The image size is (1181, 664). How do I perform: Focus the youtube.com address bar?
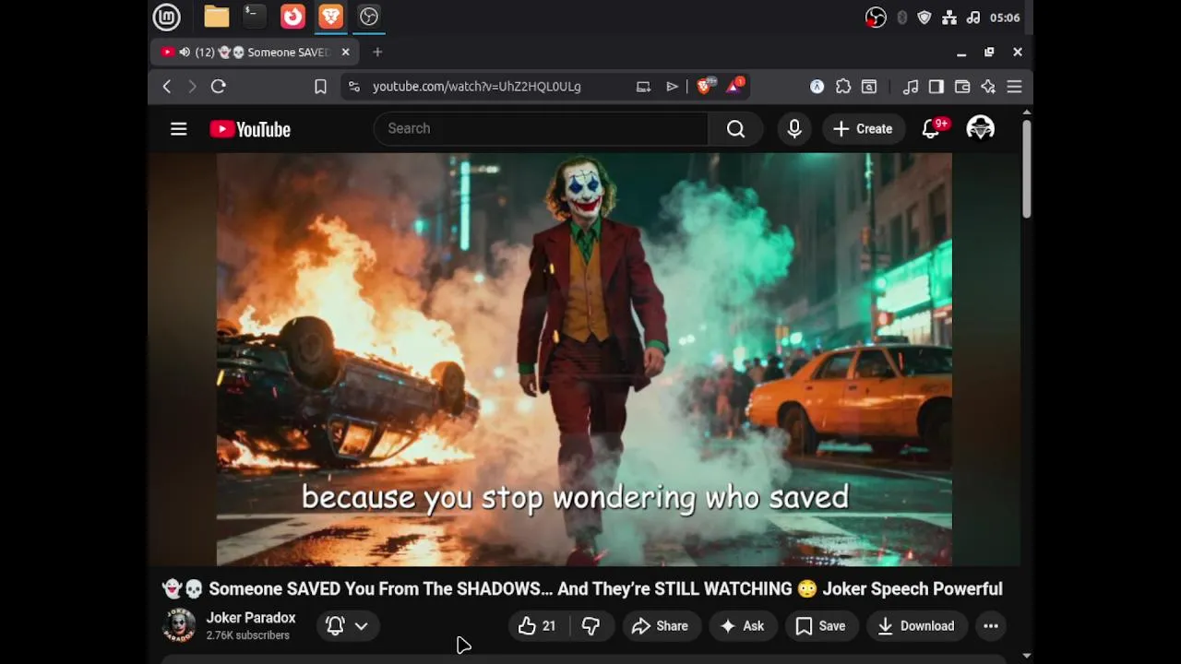coord(477,87)
